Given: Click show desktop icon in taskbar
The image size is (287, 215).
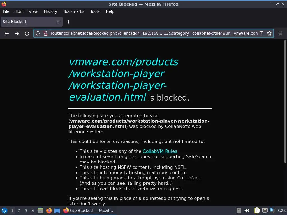Looking at the screenshot, I should [57, 211].
